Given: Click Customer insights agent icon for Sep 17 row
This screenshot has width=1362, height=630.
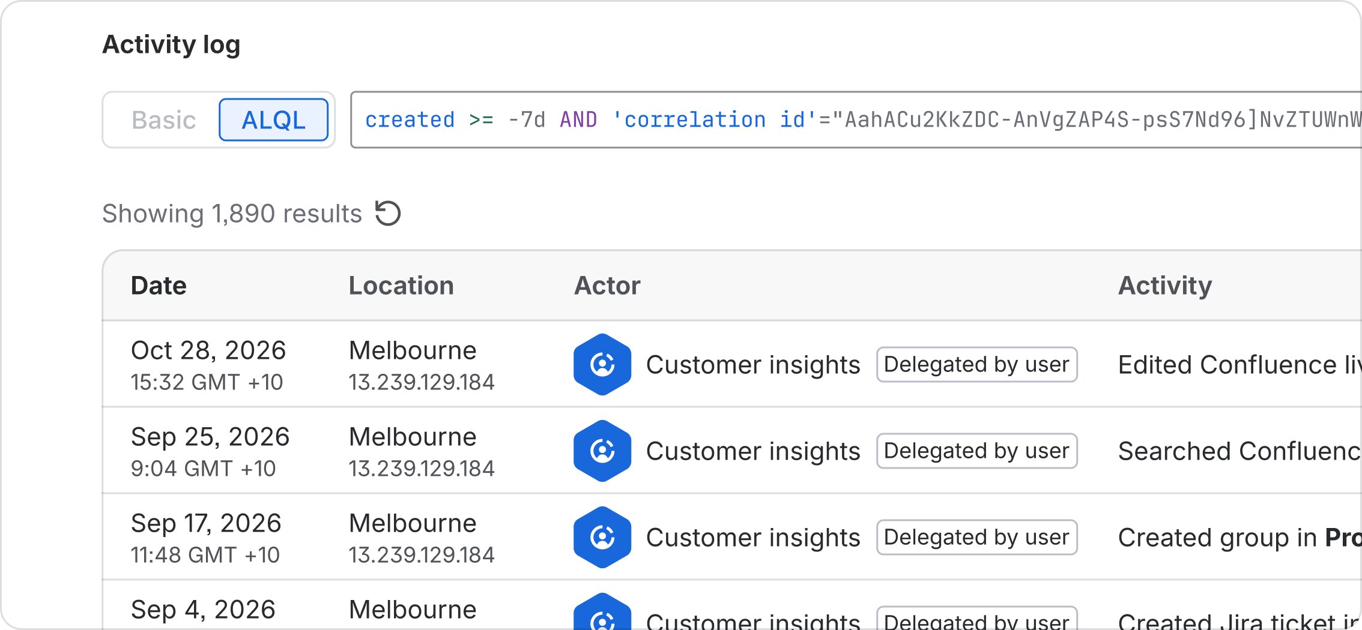Looking at the screenshot, I should click(602, 537).
